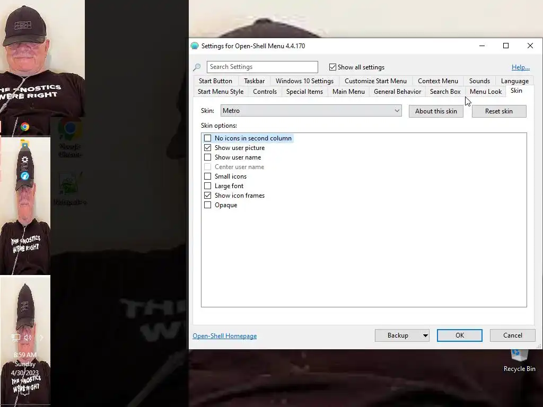543x407 pixels.
Task: Click the Reset skin button
Action: tap(498, 111)
